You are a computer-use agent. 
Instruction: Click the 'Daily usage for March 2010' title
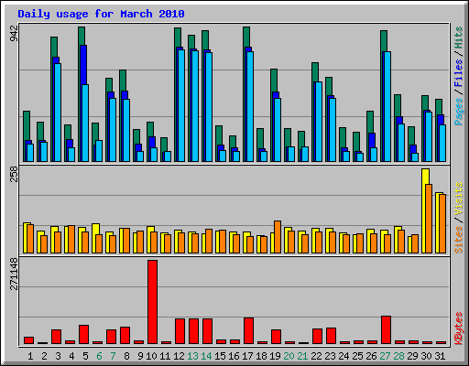(101, 14)
